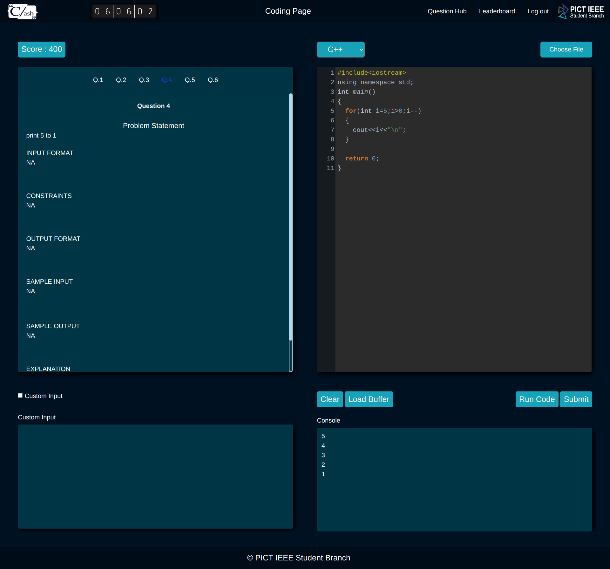Image resolution: width=610 pixels, height=569 pixels.
Task: Click the Score : 400 badge
Action: 42,50
